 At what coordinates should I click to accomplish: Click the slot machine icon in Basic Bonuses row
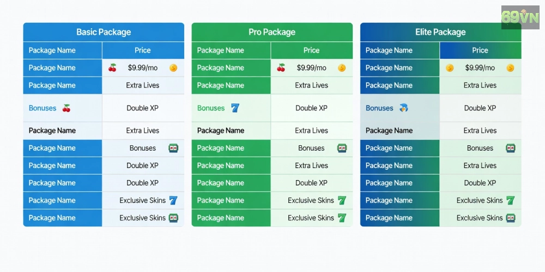coord(173,149)
